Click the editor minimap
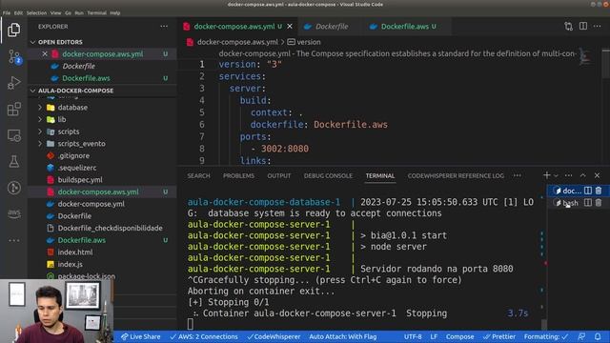This screenshot has width=610, height=343. point(584,57)
